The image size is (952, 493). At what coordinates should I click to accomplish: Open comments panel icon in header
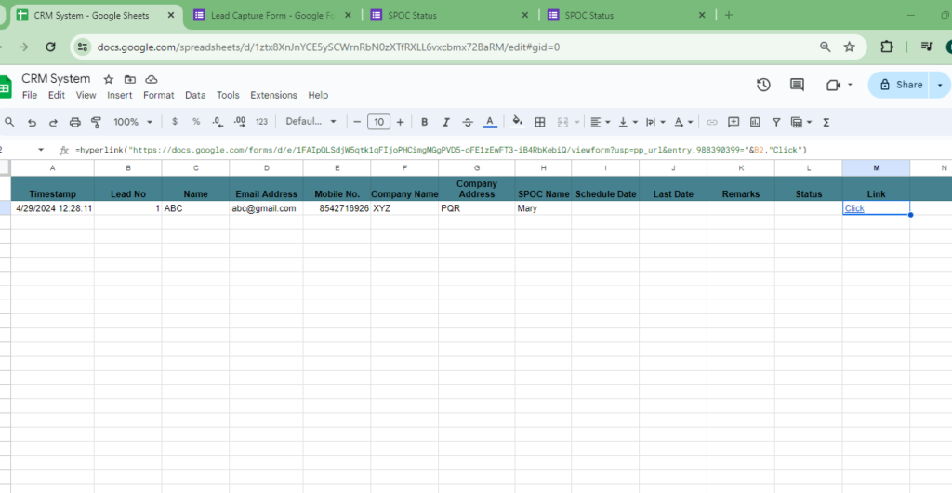point(797,85)
